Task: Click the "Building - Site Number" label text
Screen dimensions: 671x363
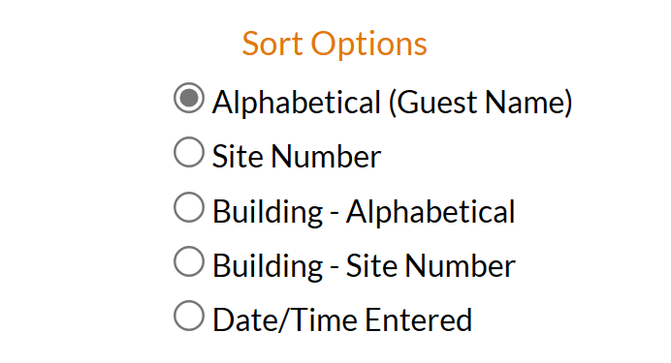Action: tap(364, 265)
